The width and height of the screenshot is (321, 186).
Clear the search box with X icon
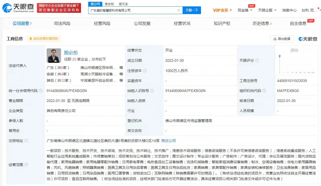tap(179, 10)
